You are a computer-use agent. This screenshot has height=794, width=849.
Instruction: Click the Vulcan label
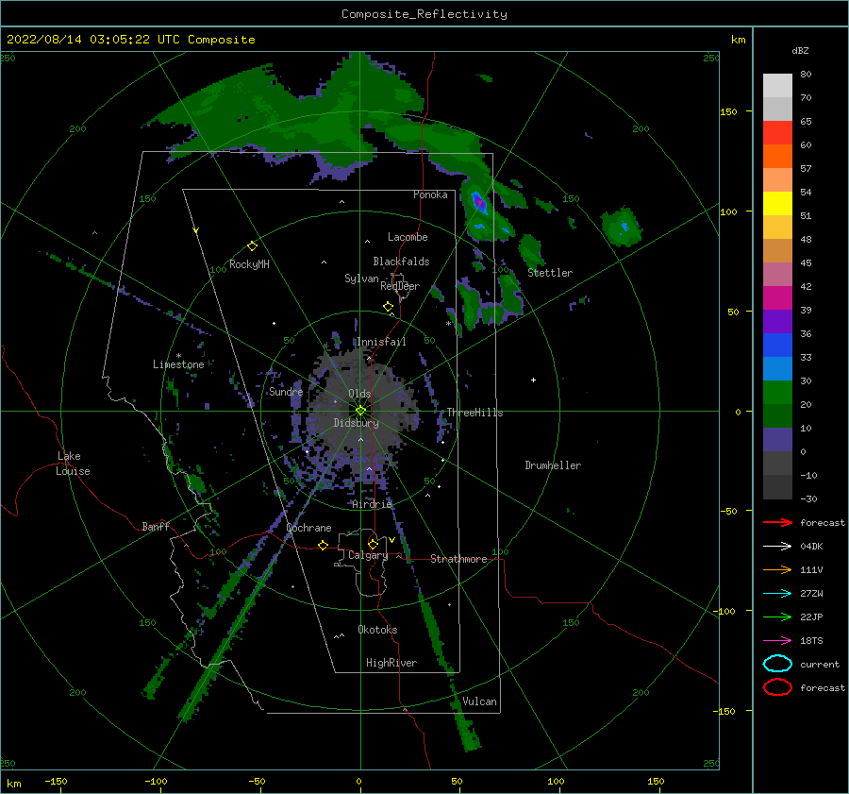click(x=479, y=701)
